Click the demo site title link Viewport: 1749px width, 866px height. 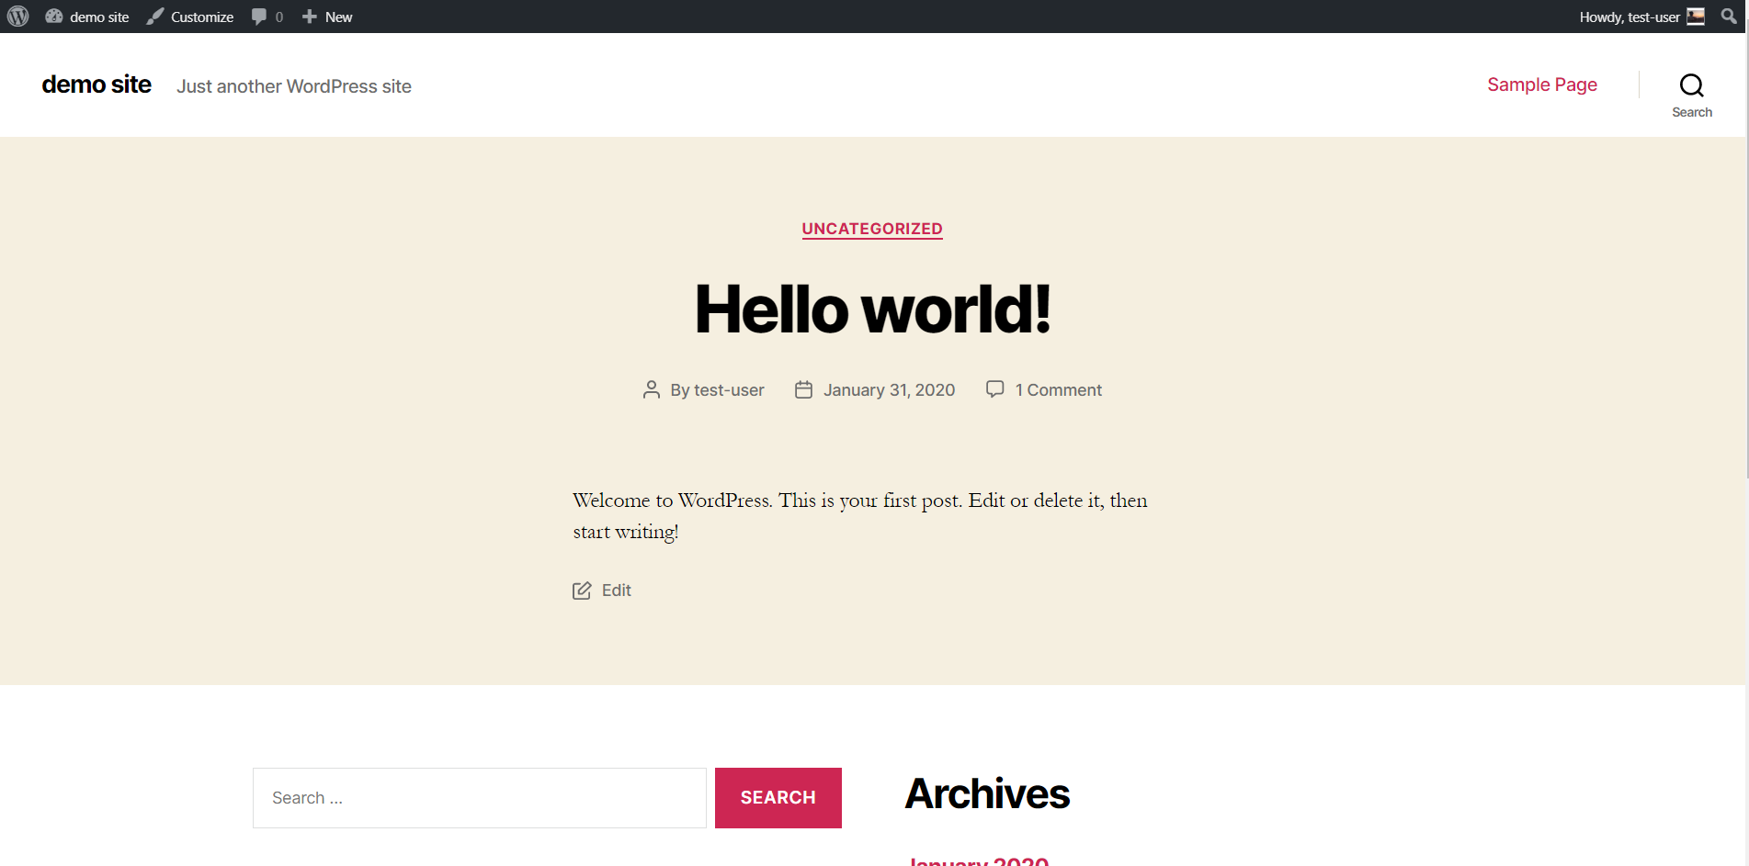coord(97,84)
